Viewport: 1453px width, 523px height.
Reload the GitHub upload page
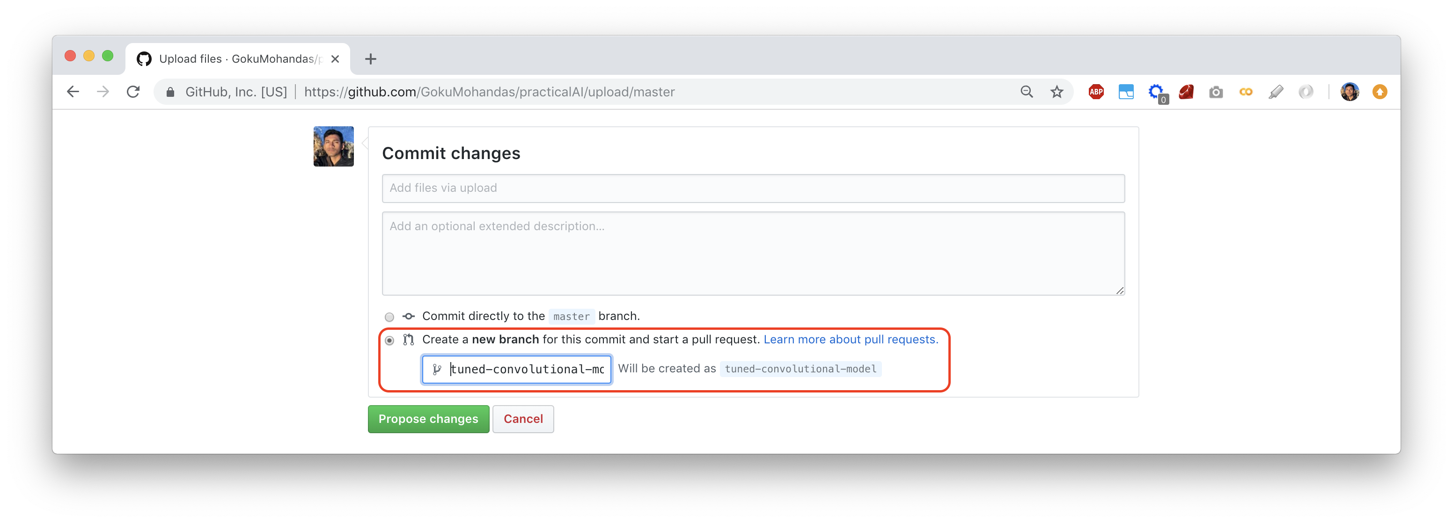[x=133, y=92]
